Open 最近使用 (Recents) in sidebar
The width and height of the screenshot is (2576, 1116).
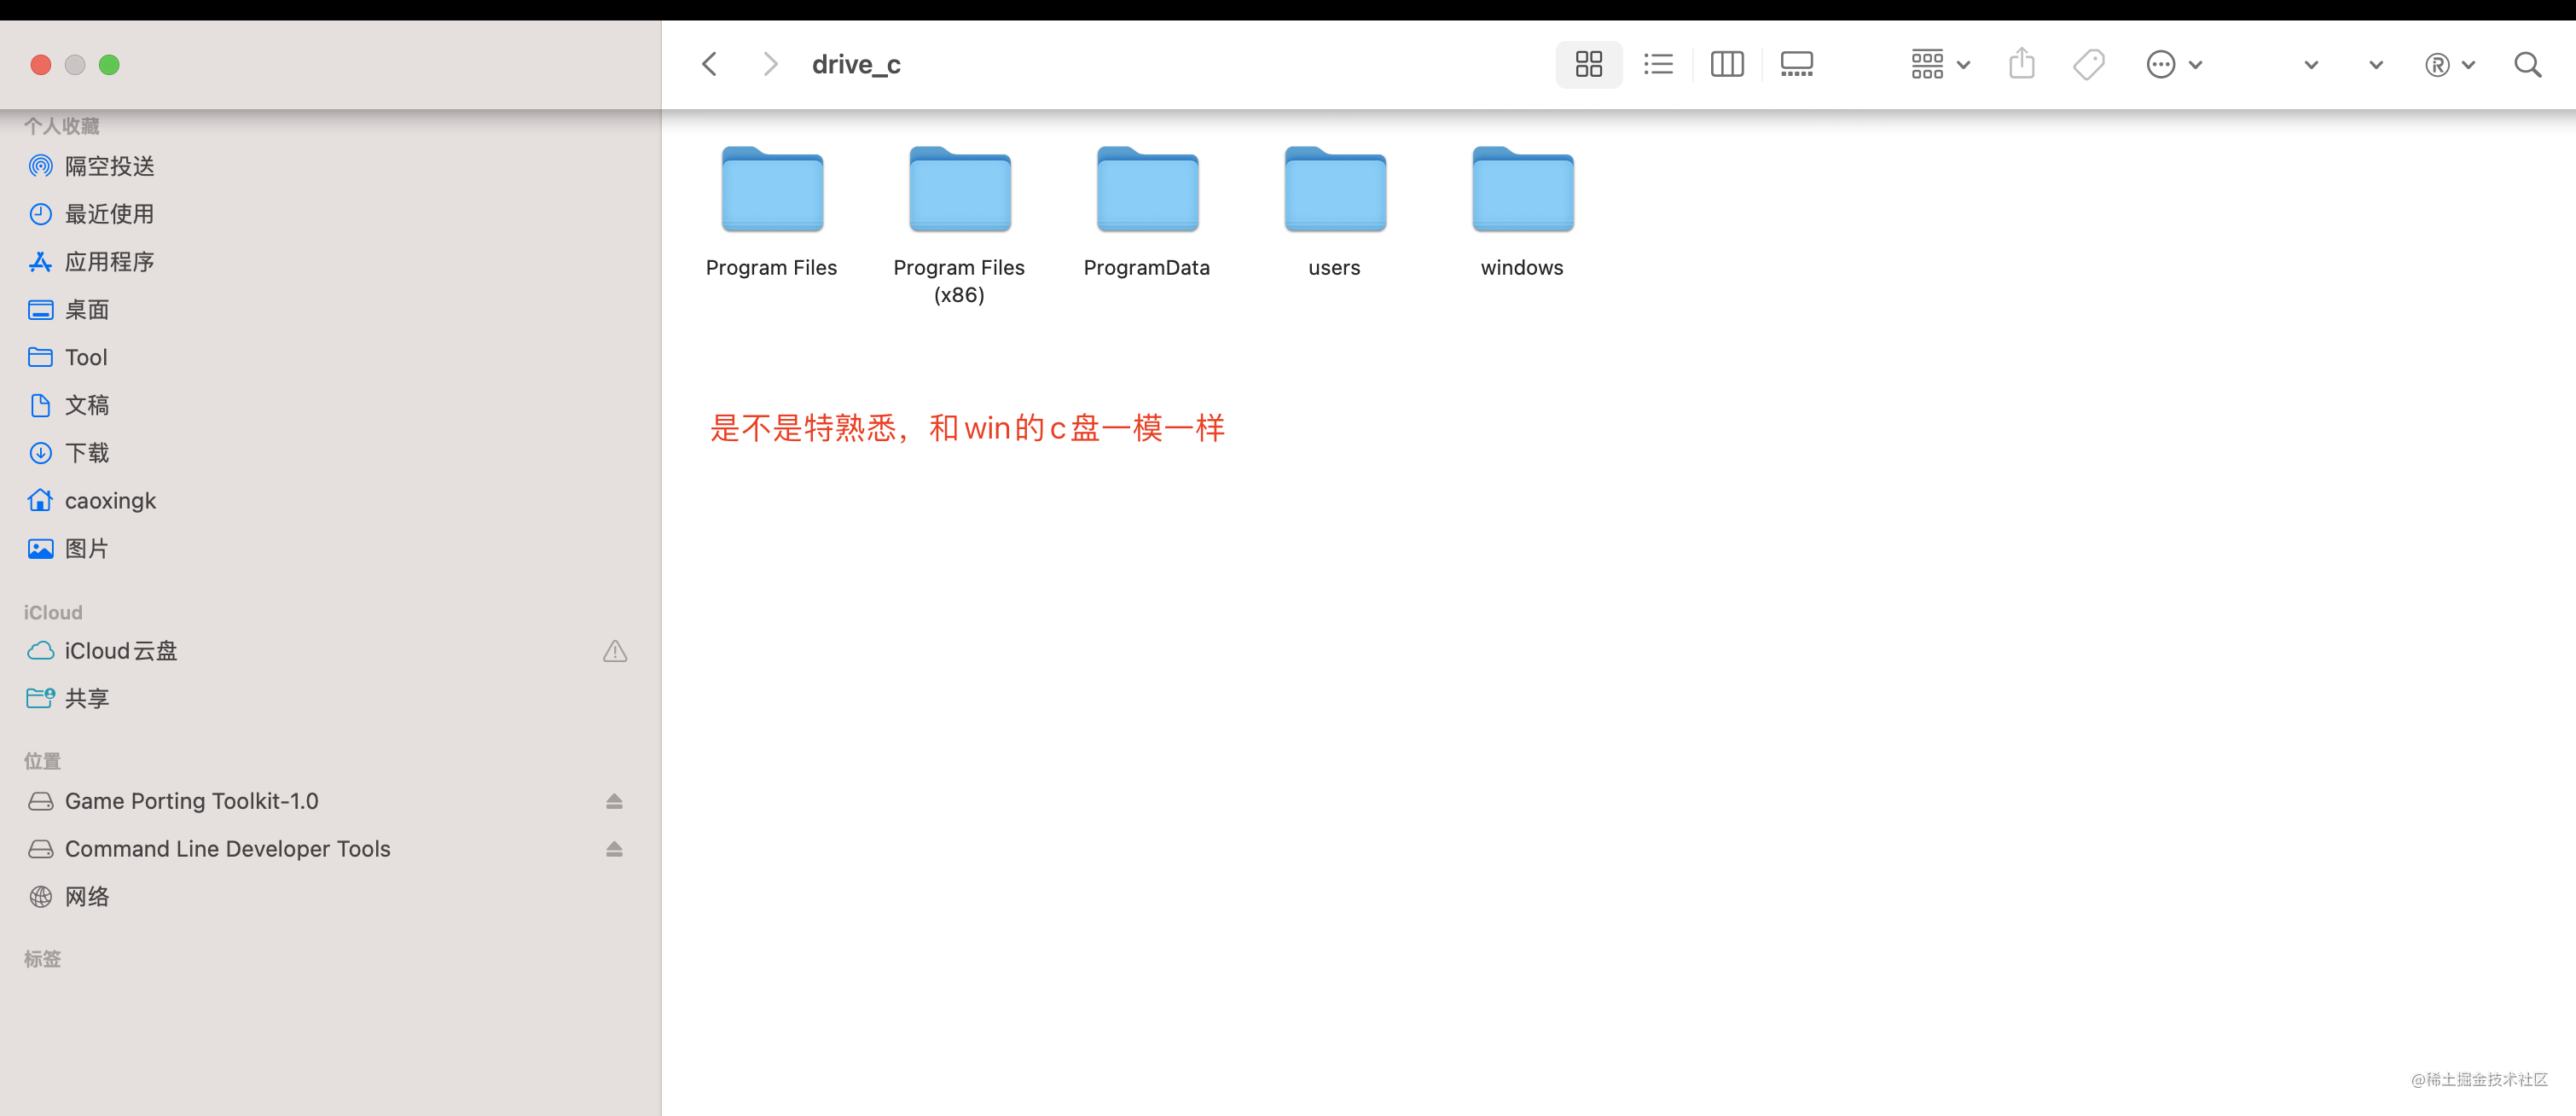[330, 214]
